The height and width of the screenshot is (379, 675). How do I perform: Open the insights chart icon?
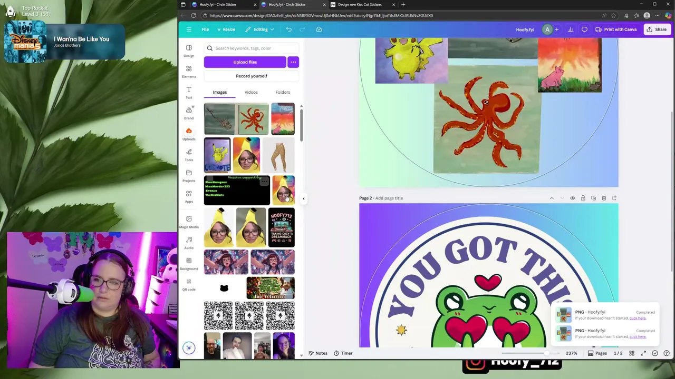[570, 29]
